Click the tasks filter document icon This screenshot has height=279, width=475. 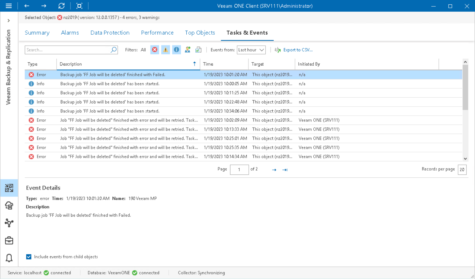pyautogui.click(x=198, y=50)
